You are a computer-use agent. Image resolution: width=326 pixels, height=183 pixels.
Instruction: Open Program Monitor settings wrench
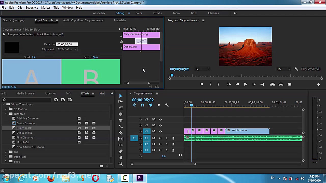coord(296,69)
